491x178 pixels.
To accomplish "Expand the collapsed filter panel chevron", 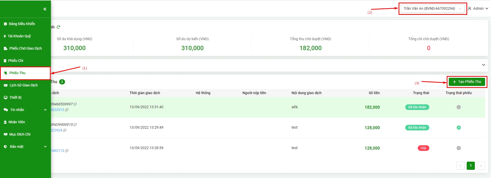I will coord(483,65).
